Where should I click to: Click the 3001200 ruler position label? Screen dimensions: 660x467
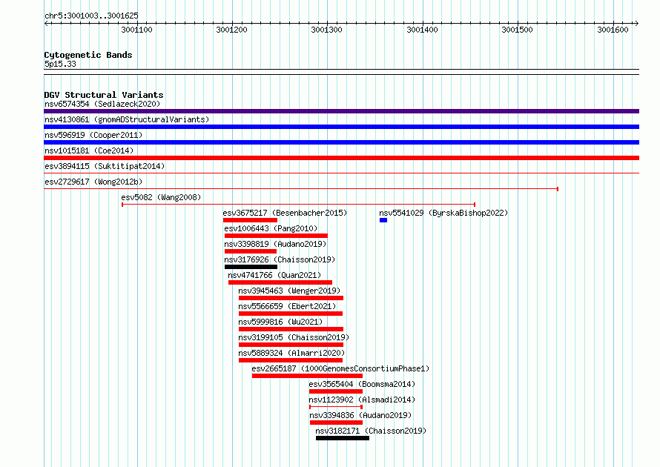pos(231,30)
